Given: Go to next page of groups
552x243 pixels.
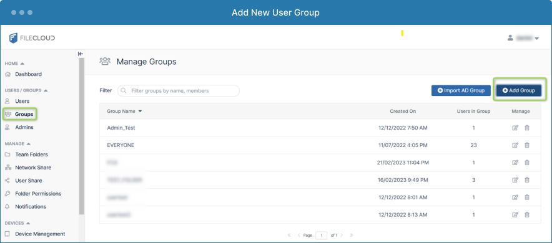Looking at the screenshot, I should (x=342, y=236).
